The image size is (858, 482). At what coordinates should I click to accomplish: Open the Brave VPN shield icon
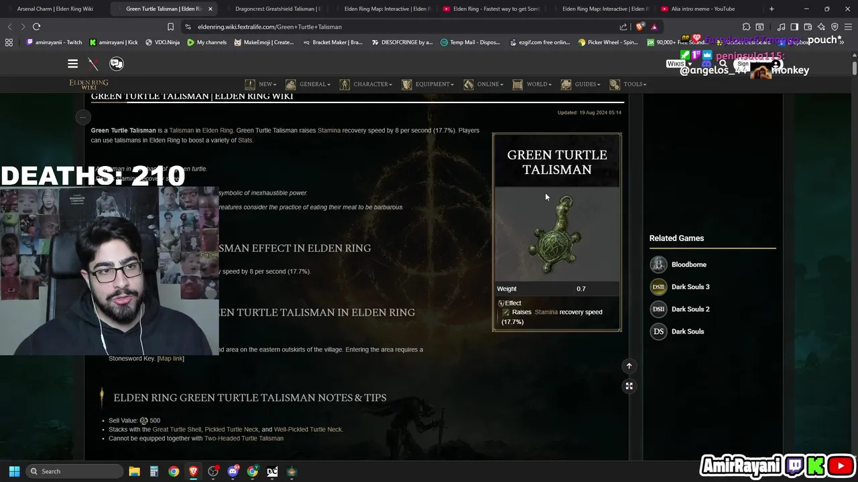click(x=835, y=27)
